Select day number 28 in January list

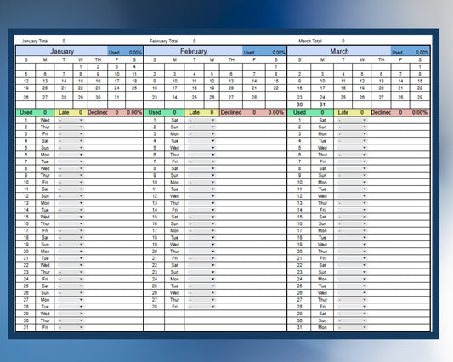click(x=26, y=307)
